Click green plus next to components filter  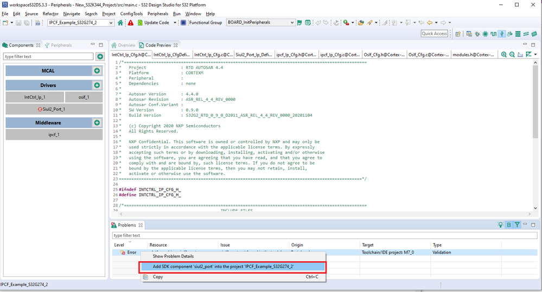pos(100,56)
